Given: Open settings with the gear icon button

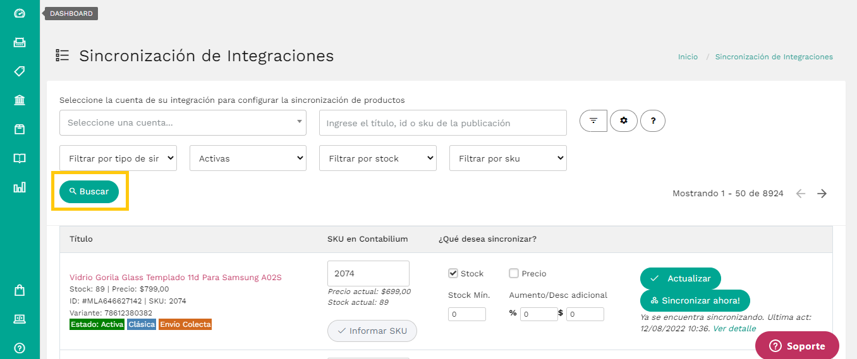Looking at the screenshot, I should (624, 121).
